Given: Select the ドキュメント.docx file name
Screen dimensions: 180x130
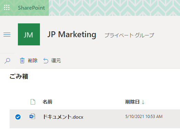Looking at the screenshot, I should coord(63,117).
